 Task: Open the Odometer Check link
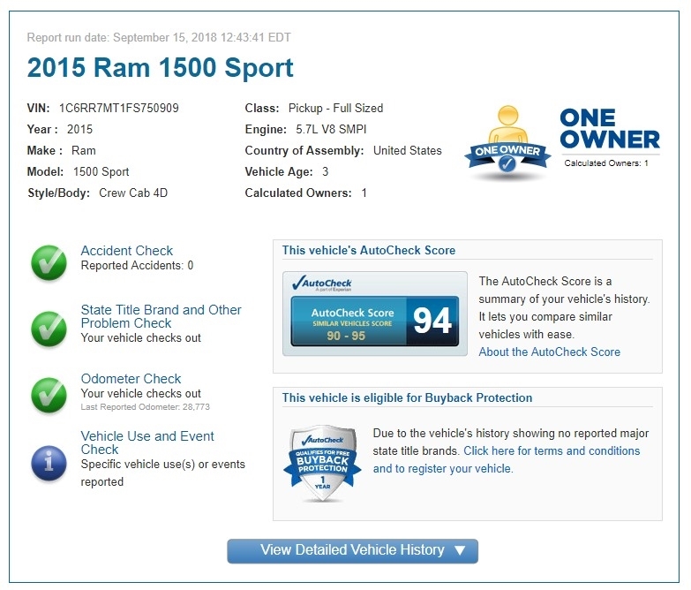pyautogui.click(x=131, y=379)
